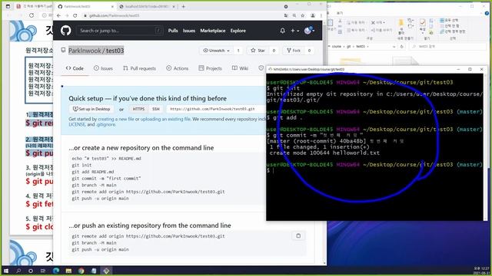
Task: Fork the test03 repository
Action: (294, 51)
